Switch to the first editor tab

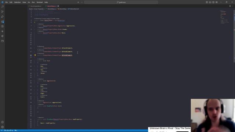point(36,6)
